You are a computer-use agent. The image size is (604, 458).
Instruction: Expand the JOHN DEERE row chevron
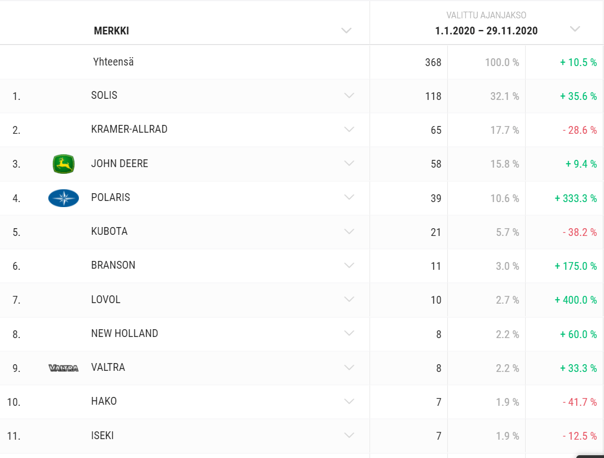(x=349, y=164)
